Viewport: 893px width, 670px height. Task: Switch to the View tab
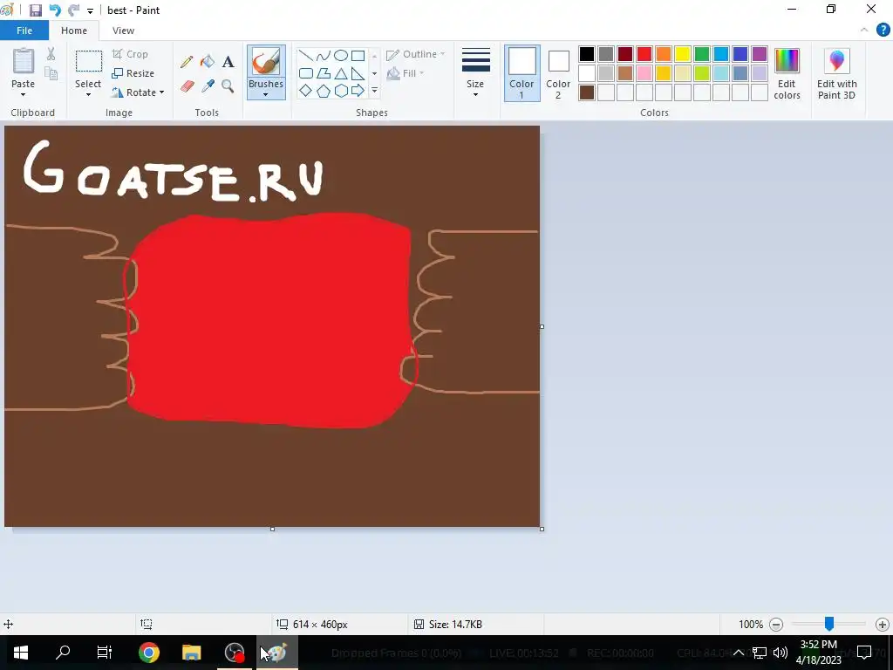(x=123, y=31)
